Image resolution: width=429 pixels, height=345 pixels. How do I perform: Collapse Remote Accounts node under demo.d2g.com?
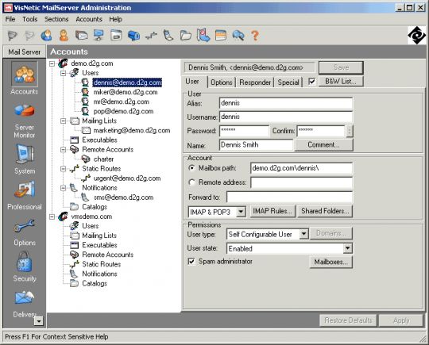pyautogui.click(x=64, y=149)
